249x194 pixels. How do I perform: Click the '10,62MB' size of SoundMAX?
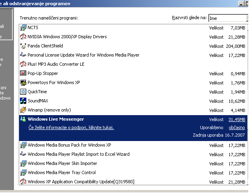(237, 101)
